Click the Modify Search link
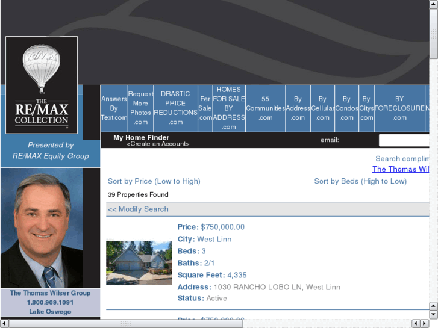Screen dimensions: 438x328 (139, 209)
